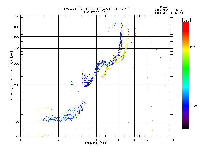Click the x-axis '10' tick label
203x152 pixels.
pyautogui.click(x=147, y=140)
